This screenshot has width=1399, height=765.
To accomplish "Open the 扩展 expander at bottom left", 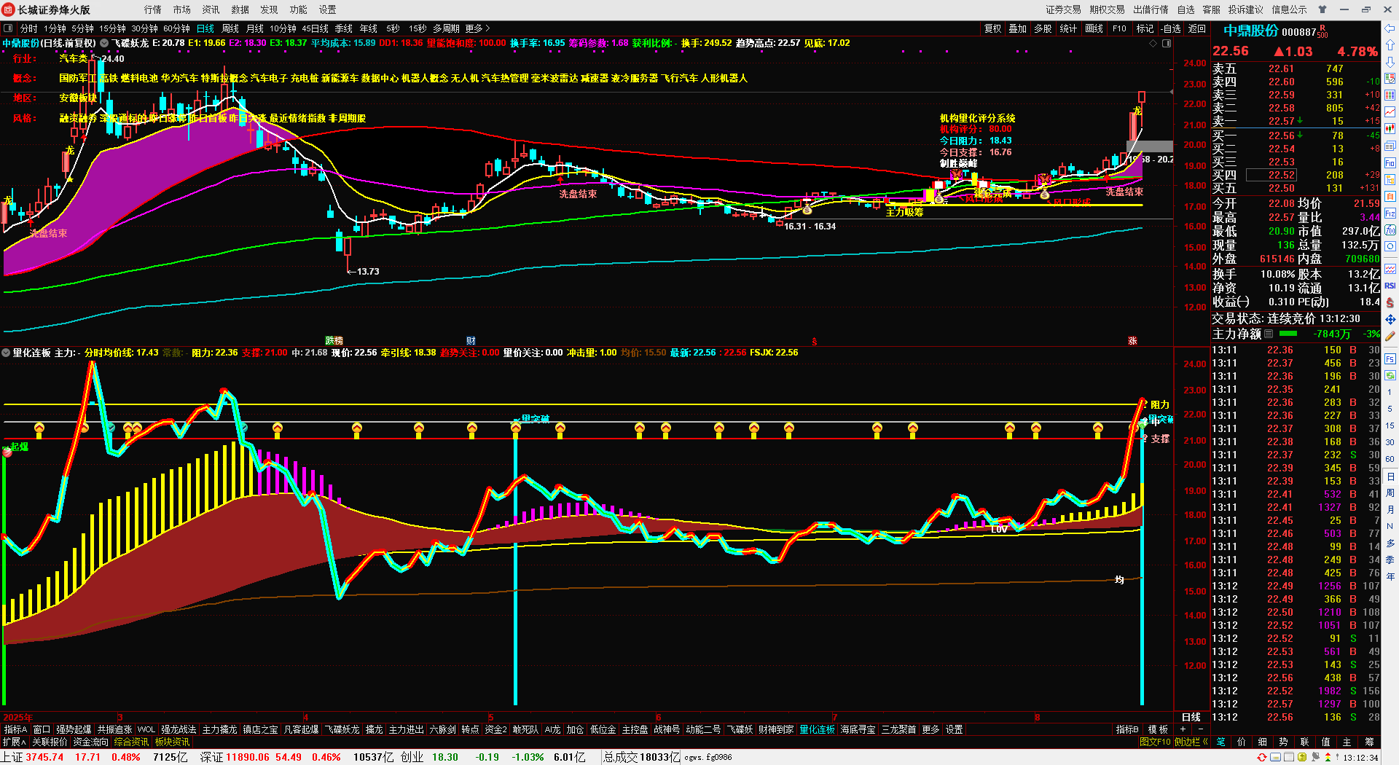I will point(14,742).
